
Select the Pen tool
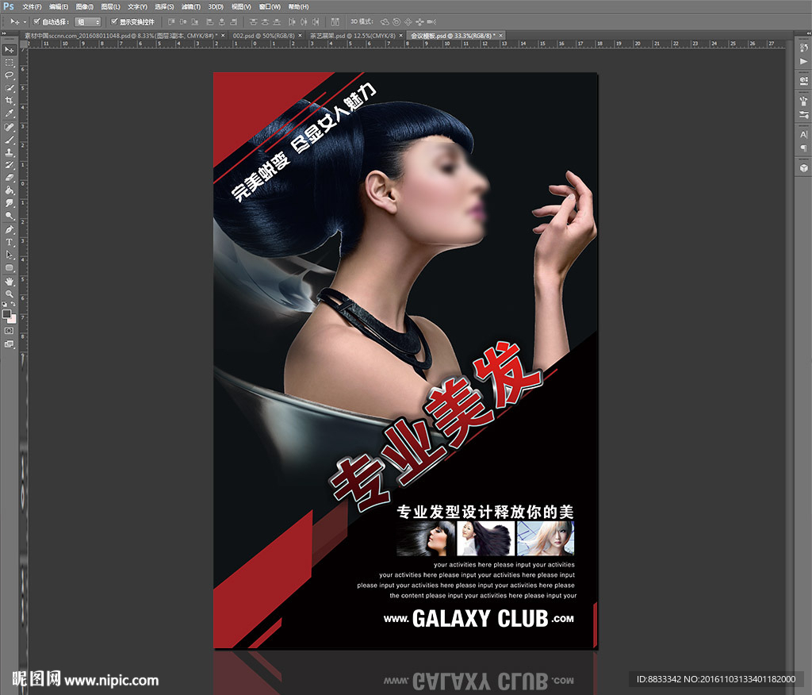10,229
